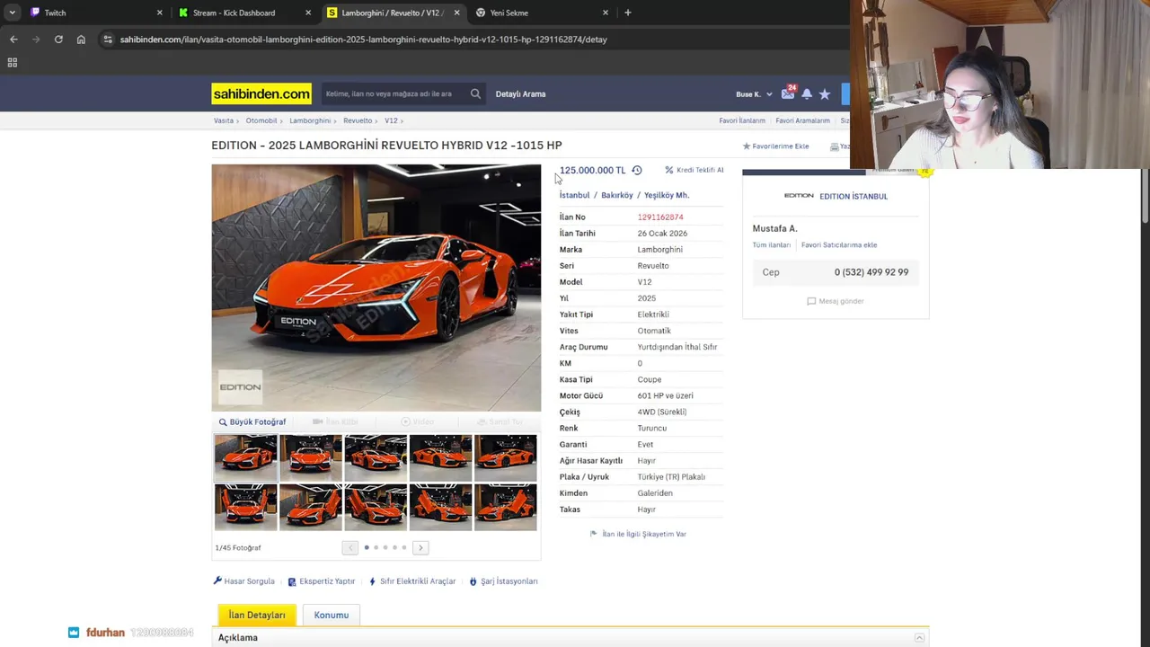Click the 125.000.000 TL price

(x=592, y=170)
